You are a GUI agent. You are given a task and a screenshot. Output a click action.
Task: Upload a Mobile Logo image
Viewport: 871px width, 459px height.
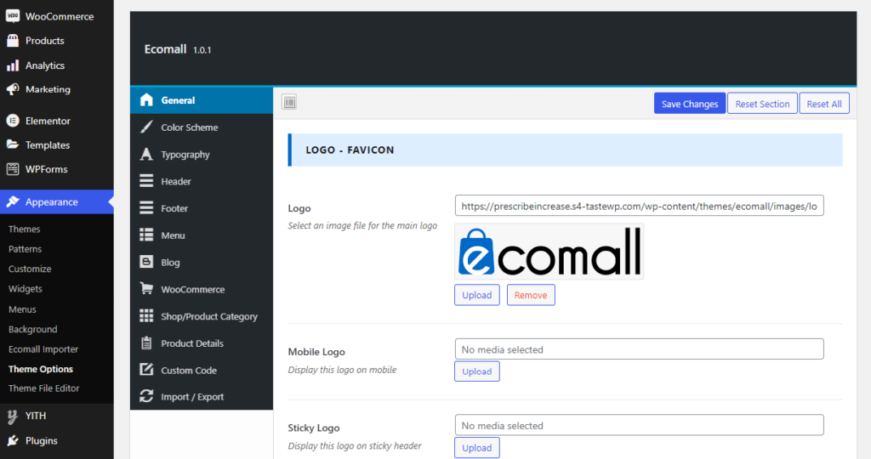[x=476, y=371]
